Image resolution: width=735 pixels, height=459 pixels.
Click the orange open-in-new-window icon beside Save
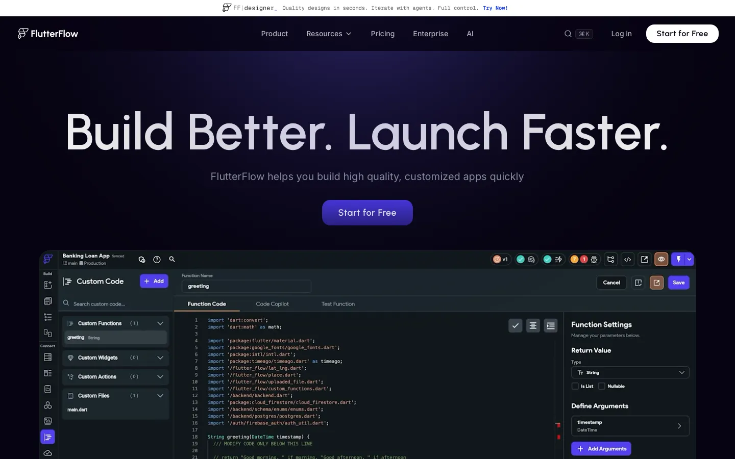point(656,283)
